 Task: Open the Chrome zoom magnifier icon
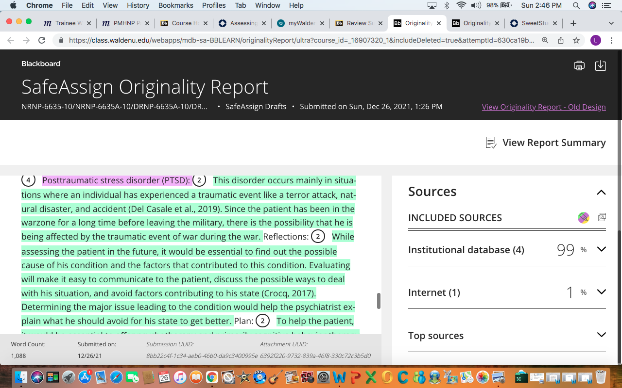tap(545, 41)
